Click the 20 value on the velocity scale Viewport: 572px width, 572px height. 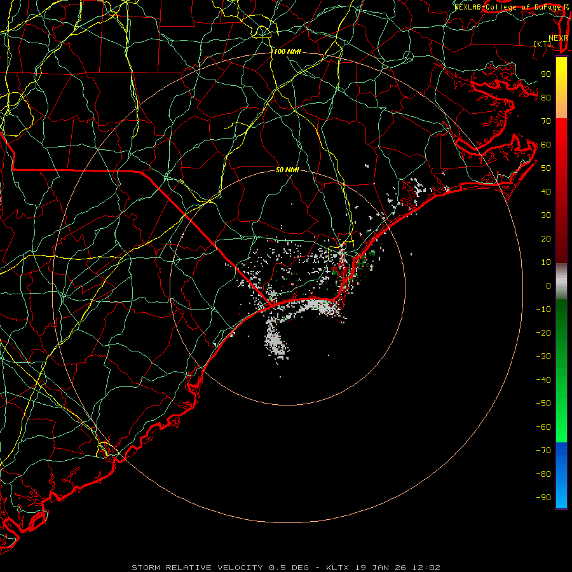(546, 239)
